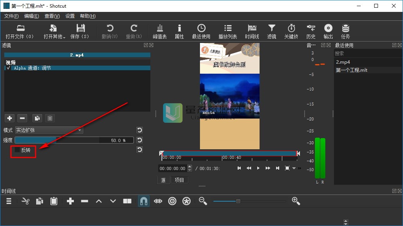This screenshot has height=226, width=403.
Task: Split at playhead on the timeline
Action: coord(127,201)
